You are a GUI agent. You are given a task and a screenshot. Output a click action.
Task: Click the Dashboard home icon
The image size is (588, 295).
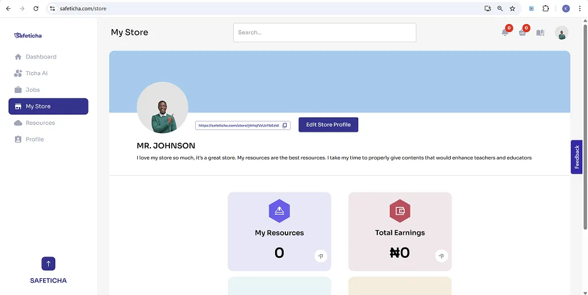pos(18,57)
